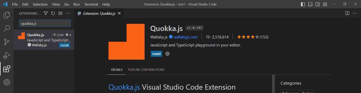Image resolution: width=361 pixels, height=93 pixels.
Task: Open editor More Actions ellipsis
Action: tap(354, 13)
